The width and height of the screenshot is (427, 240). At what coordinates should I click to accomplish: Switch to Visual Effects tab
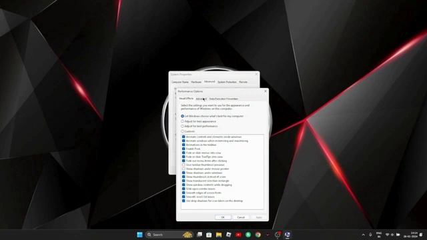pos(186,99)
